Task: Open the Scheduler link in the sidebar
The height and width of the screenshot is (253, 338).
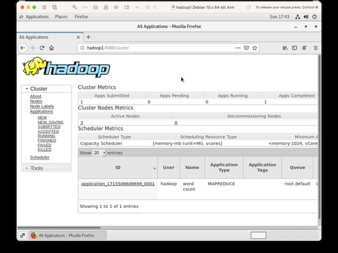Action: point(40,157)
